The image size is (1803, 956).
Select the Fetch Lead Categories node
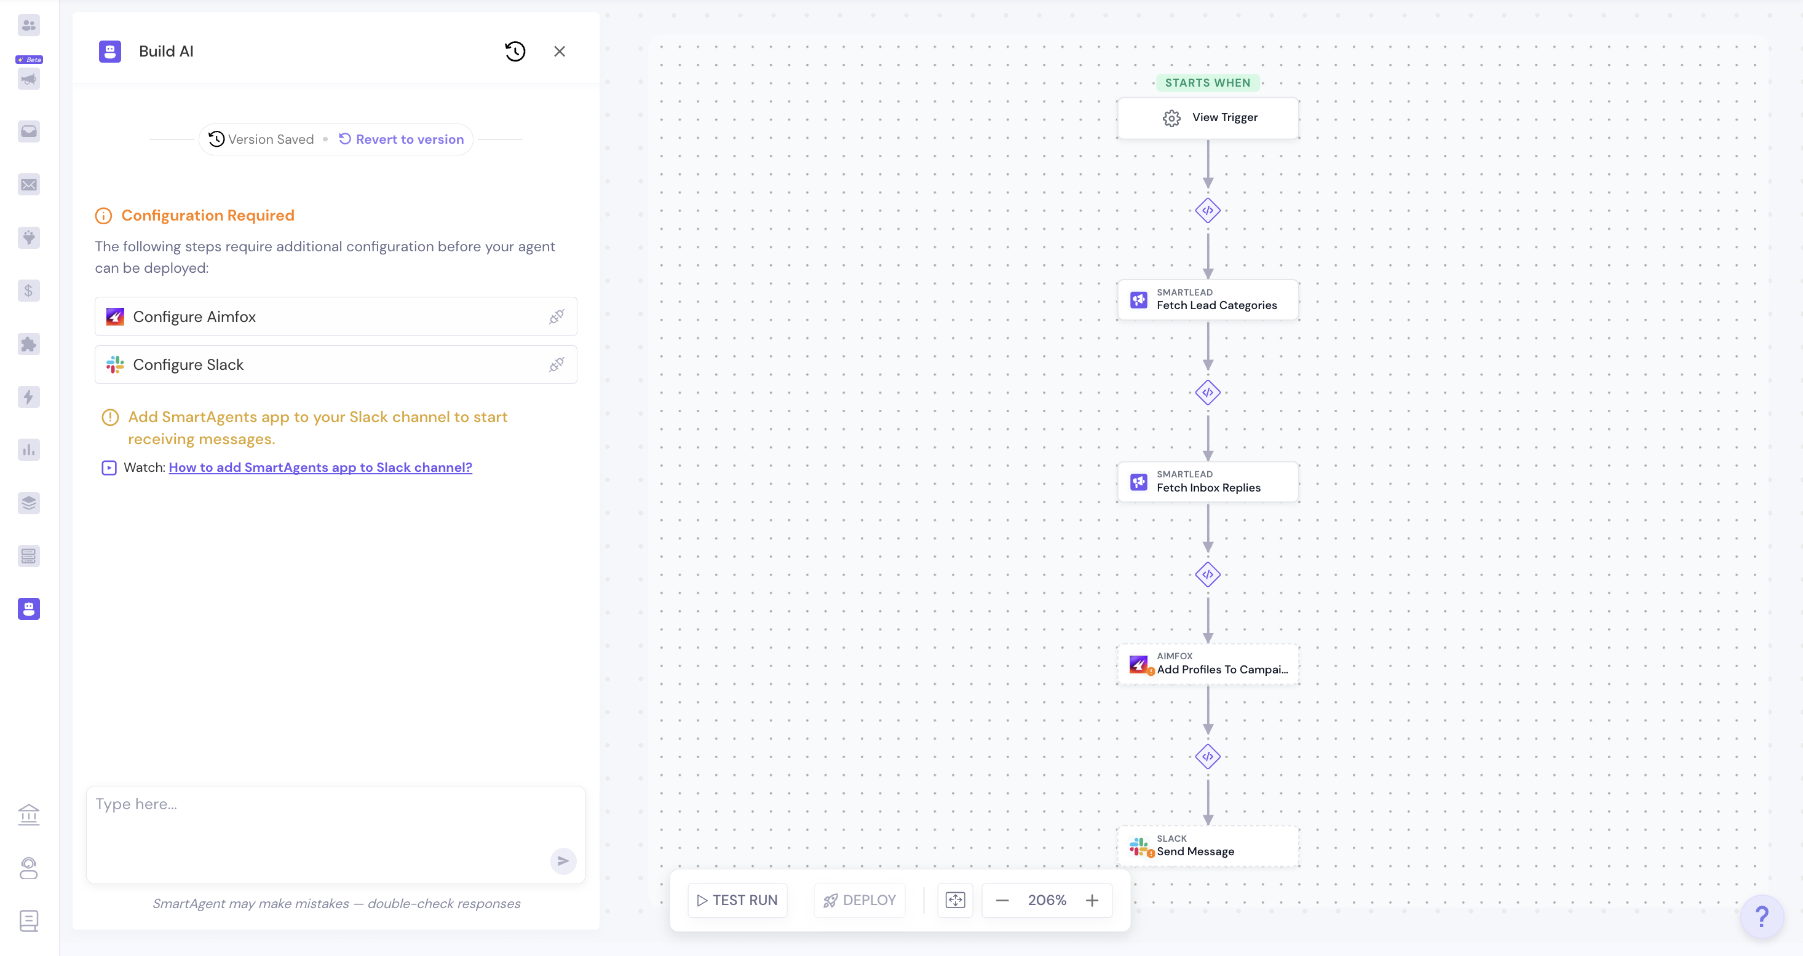(x=1207, y=299)
